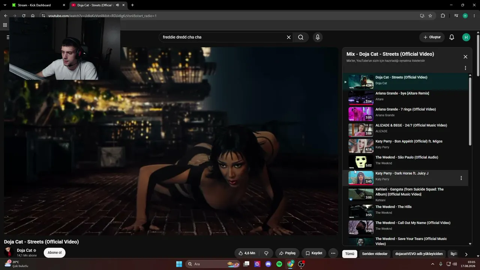Viewport: 480px width, 270px height.
Task: Go back using the browser back arrow
Action: [6, 16]
